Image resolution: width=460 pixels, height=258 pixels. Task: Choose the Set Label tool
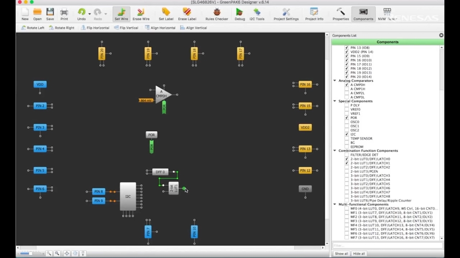[166, 14]
